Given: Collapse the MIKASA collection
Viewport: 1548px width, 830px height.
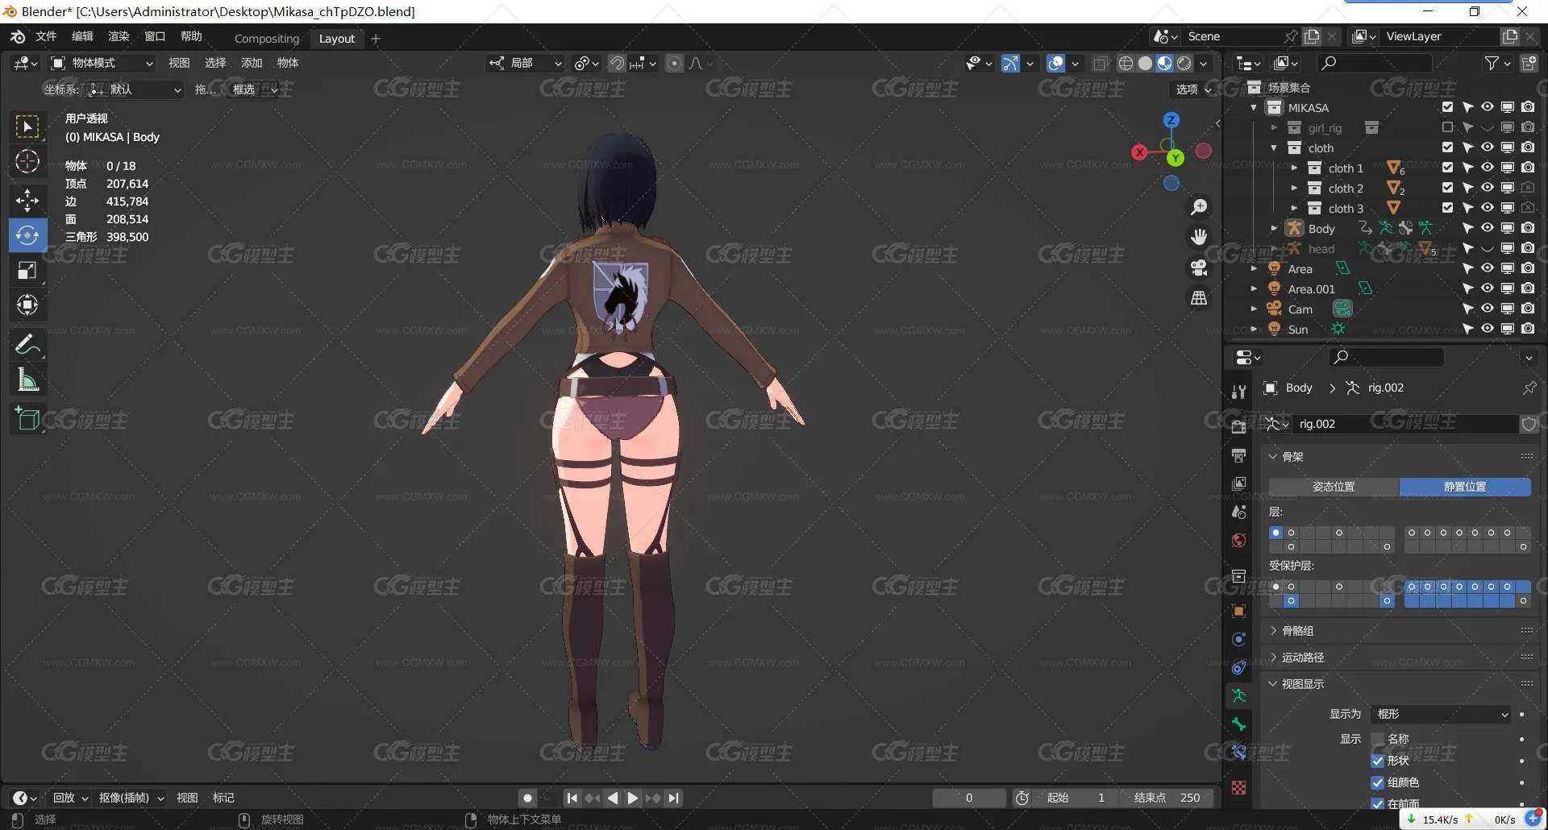Looking at the screenshot, I should click(x=1254, y=108).
